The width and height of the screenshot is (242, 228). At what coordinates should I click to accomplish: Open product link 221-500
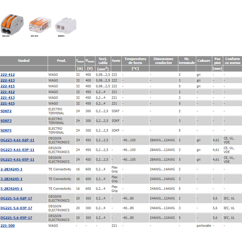click(x=8, y=226)
